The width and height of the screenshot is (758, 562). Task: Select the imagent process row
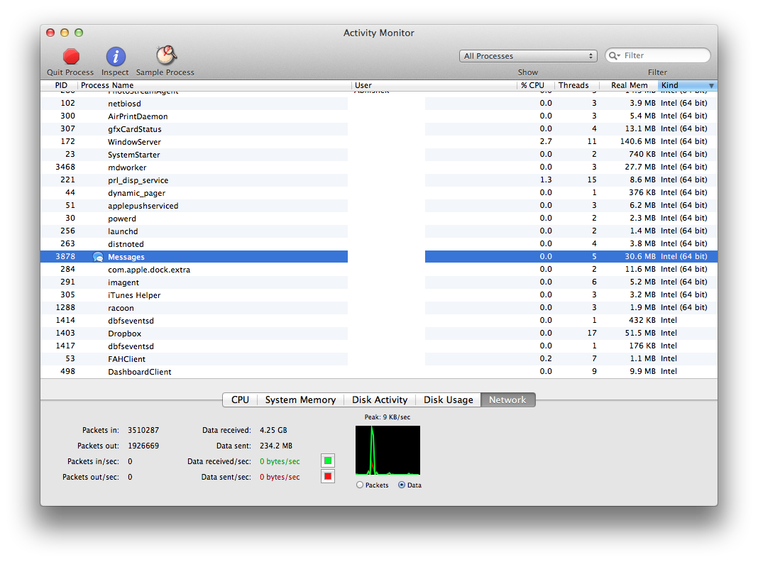(378, 282)
